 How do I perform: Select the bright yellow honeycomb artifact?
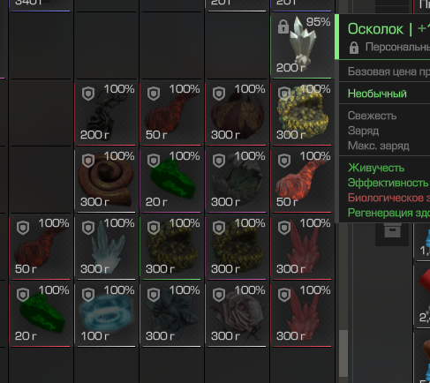point(302,112)
